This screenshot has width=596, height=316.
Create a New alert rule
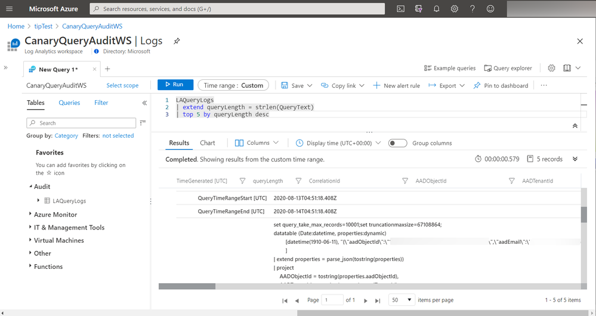(x=396, y=85)
